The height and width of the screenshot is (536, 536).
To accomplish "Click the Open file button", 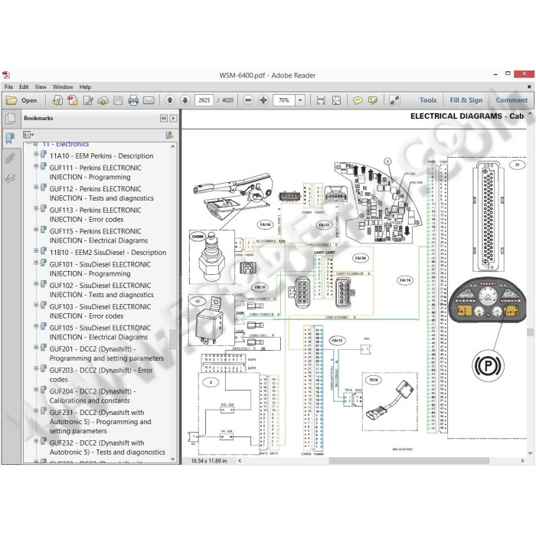I will tap(21, 100).
